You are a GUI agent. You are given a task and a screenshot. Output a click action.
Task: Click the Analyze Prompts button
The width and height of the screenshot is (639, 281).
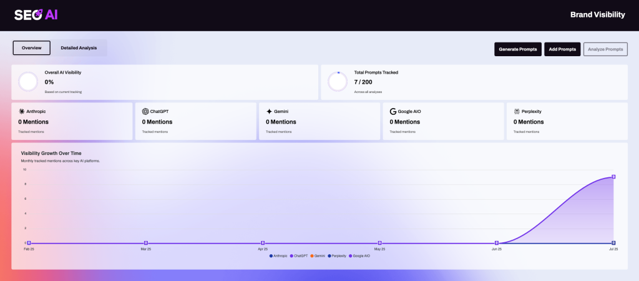click(x=605, y=49)
